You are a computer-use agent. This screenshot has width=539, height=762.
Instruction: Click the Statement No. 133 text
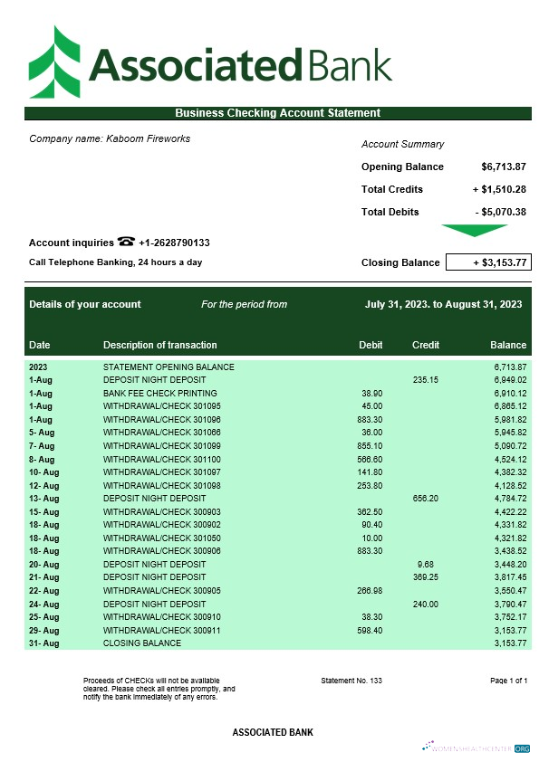click(x=351, y=681)
